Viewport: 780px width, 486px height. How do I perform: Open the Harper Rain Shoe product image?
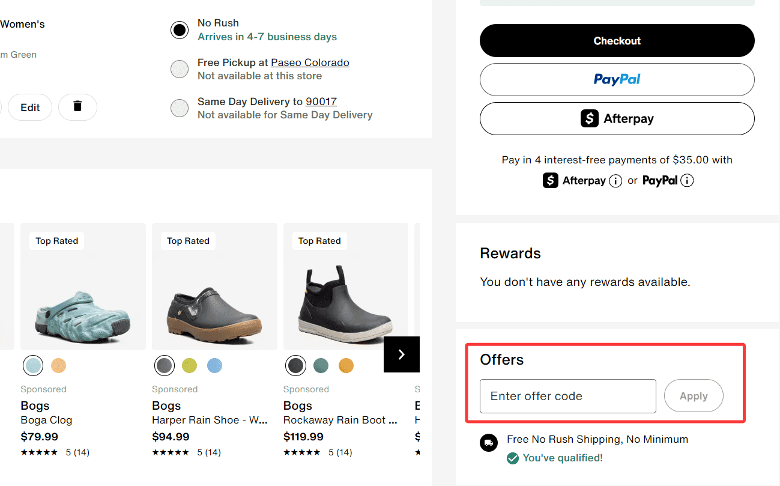coord(214,287)
